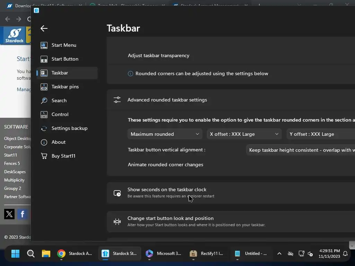The width and height of the screenshot is (355, 266).
Task: Open the About page
Action: 67,142
